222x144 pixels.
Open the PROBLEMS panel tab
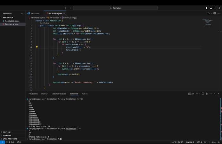[x=33, y=94]
